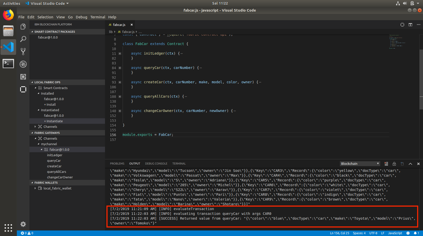Viewport: 423px width, 236px height.
Task: Open the Blockchain output channel dropdown
Action: [x=360, y=164]
